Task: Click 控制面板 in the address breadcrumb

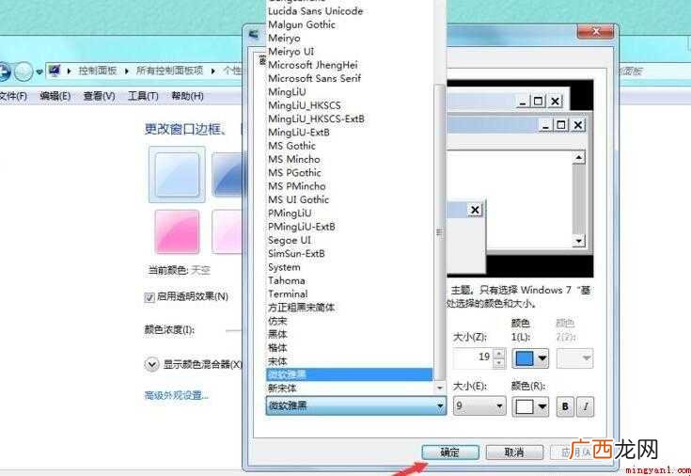Action: [98, 71]
